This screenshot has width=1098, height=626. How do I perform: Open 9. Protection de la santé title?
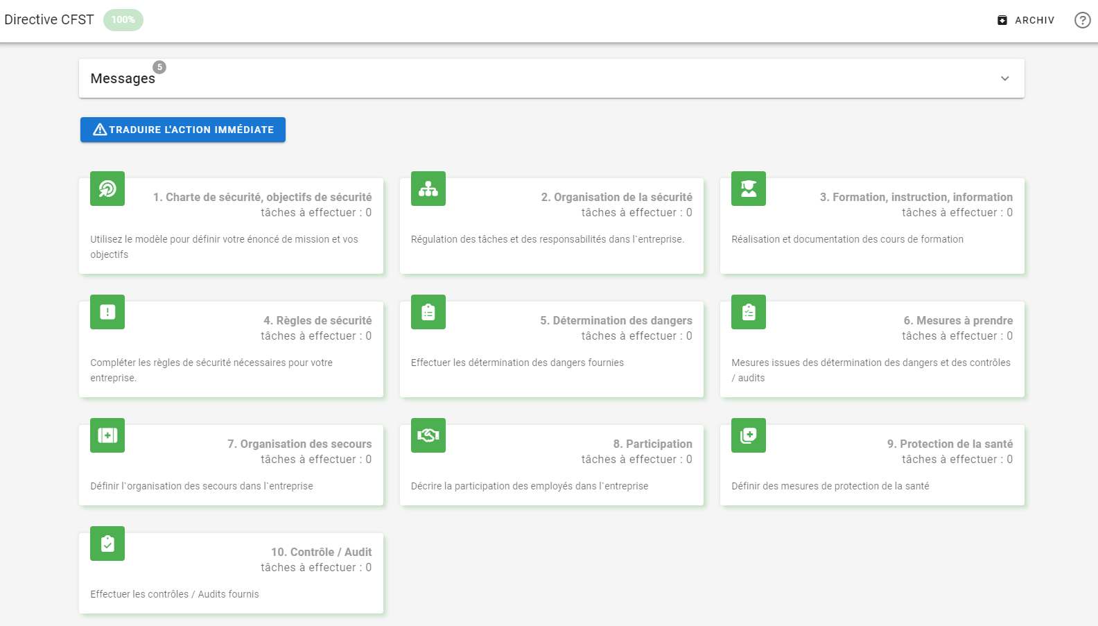point(950,444)
